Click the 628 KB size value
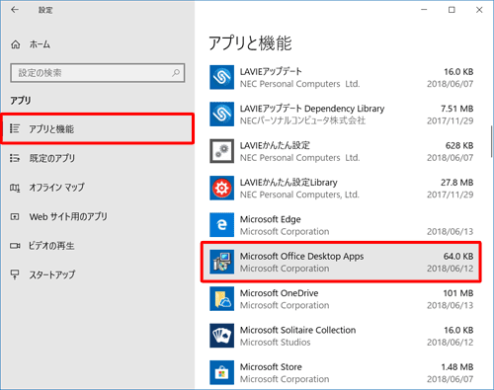This screenshot has width=494, height=390. (459, 145)
